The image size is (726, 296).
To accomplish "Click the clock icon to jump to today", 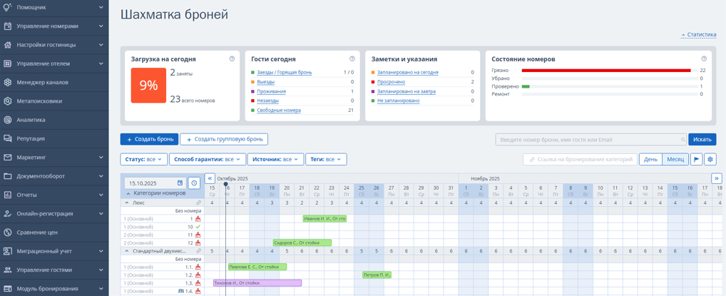I will click(x=194, y=183).
